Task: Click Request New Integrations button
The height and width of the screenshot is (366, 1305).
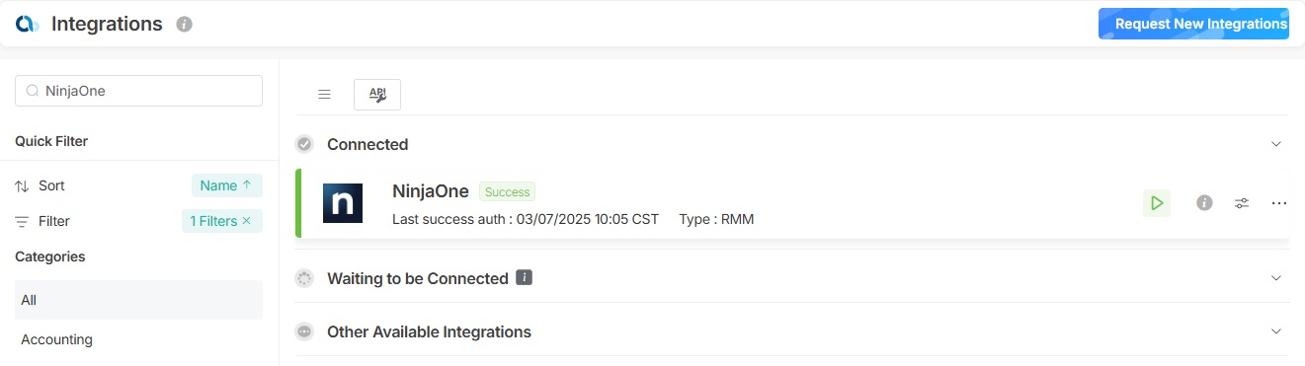Action: (x=1193, y=24)
